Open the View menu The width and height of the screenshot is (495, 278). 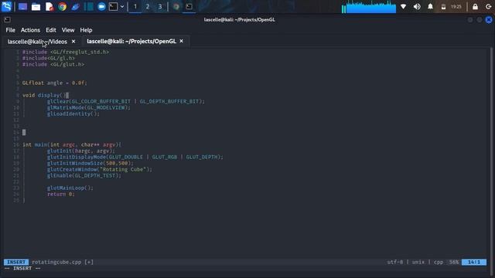[68, 30]
